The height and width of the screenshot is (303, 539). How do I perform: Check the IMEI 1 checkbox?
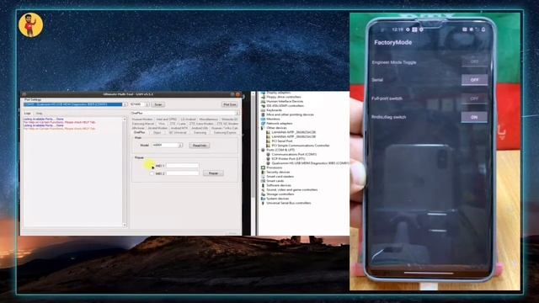(152, 166)
